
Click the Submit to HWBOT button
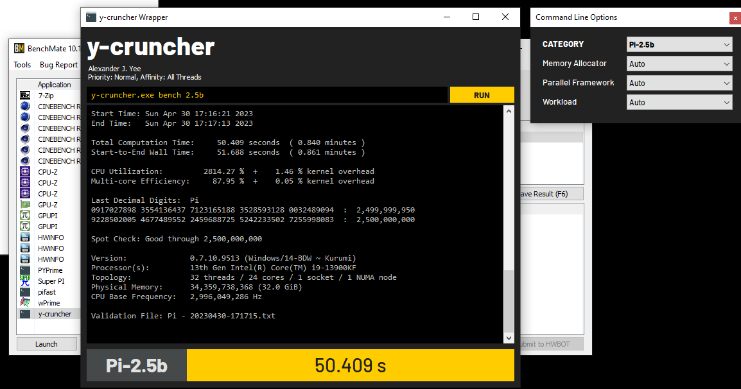coord(551,344)
